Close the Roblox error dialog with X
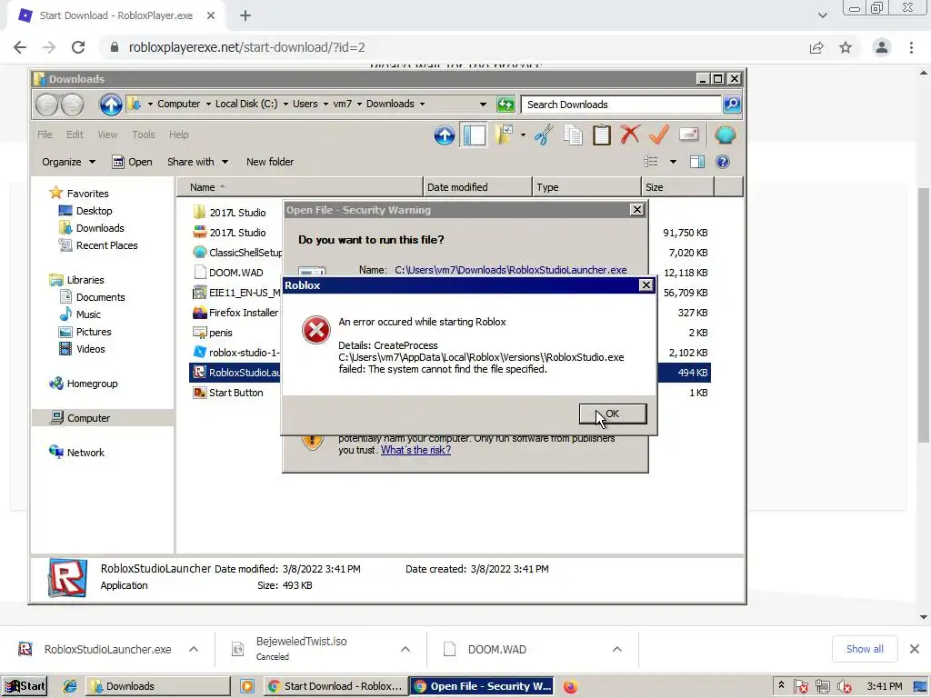Screen dimensions: 931x698 (x=646, y=285)
